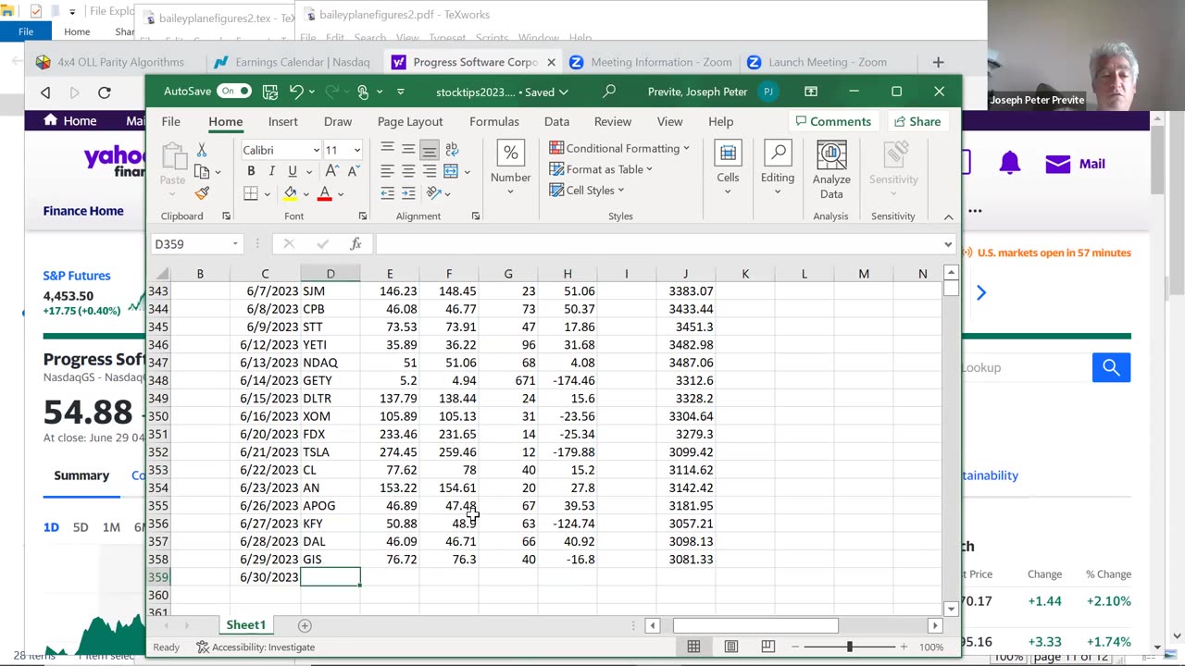The height and width of the screenshot is (666, 1185).
Task: Open the Number format dropdown
Action: tap(510, 168)
